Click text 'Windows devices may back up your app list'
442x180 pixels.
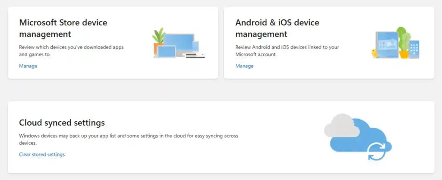(66, 136)
